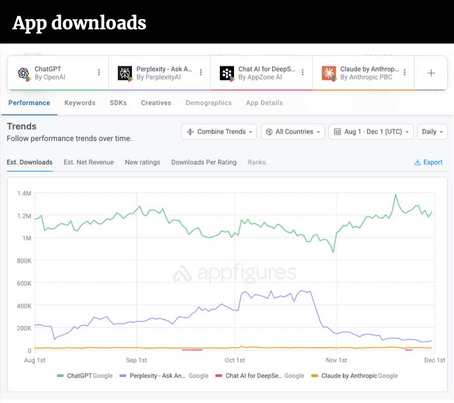Switch to the Keywords tab

tap(80, 103)
